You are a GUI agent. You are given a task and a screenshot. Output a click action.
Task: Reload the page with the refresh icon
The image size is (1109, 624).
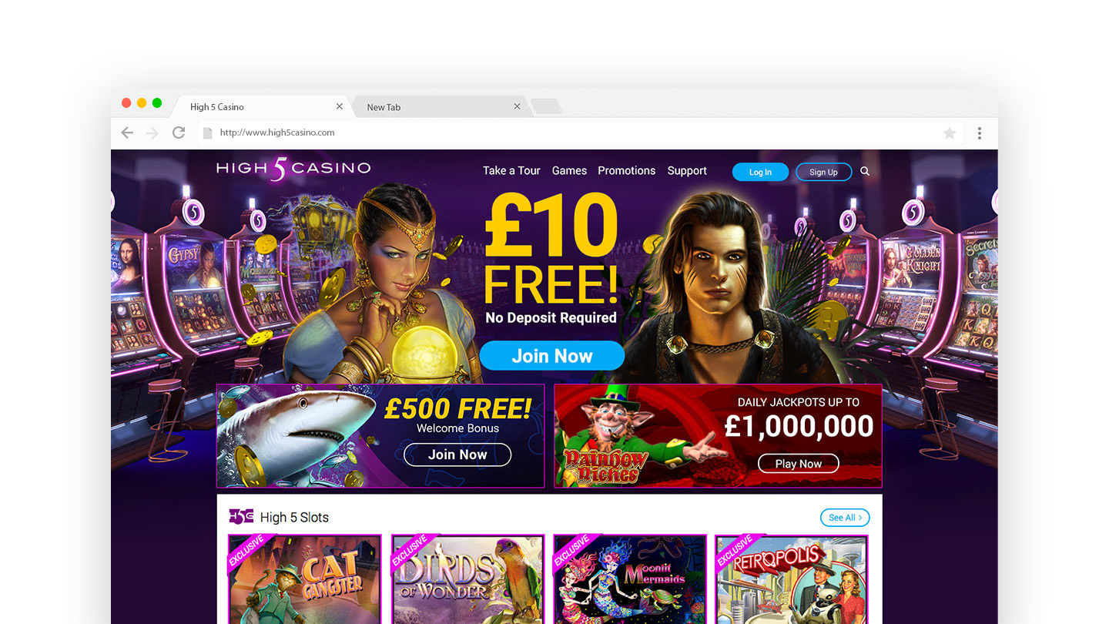(179, 133)
